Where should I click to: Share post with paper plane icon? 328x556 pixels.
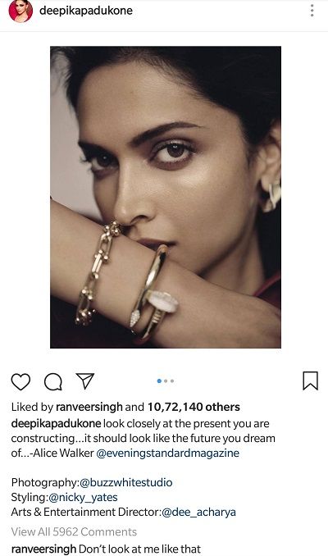point(85,381)
